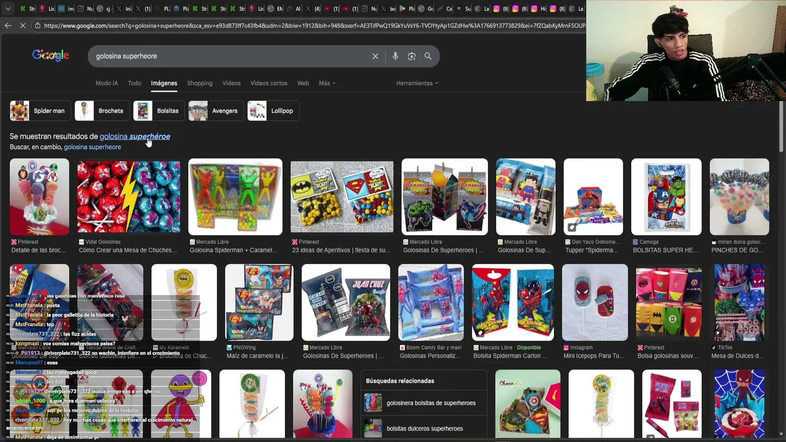Open Batman Superman candy bags thumbnail
This screenshot has height=442, width=786.
pos(341,196)
